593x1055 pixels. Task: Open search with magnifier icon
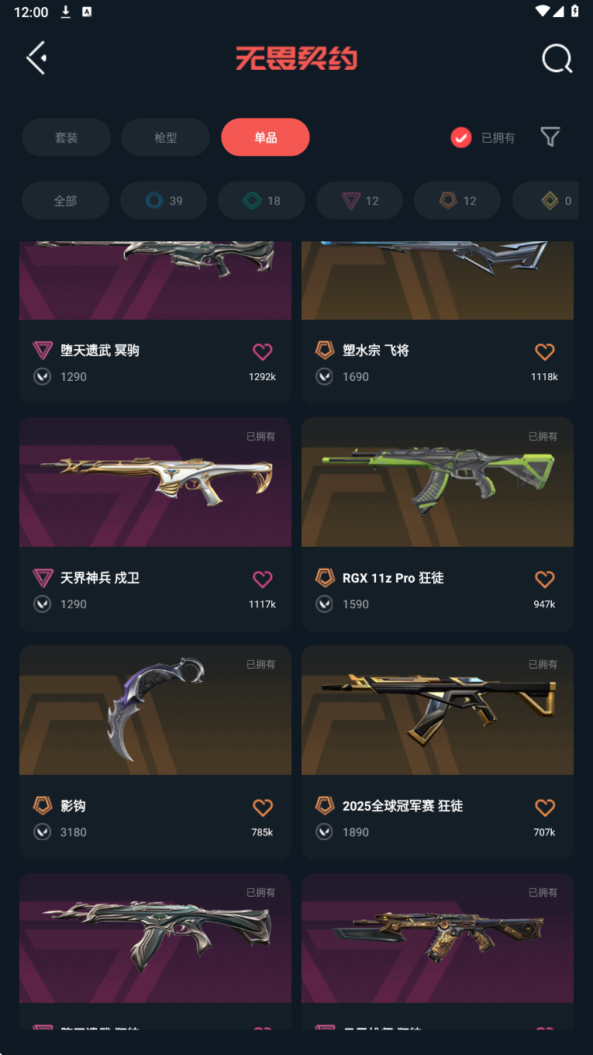pyautogui.click(x=557, y=58)
